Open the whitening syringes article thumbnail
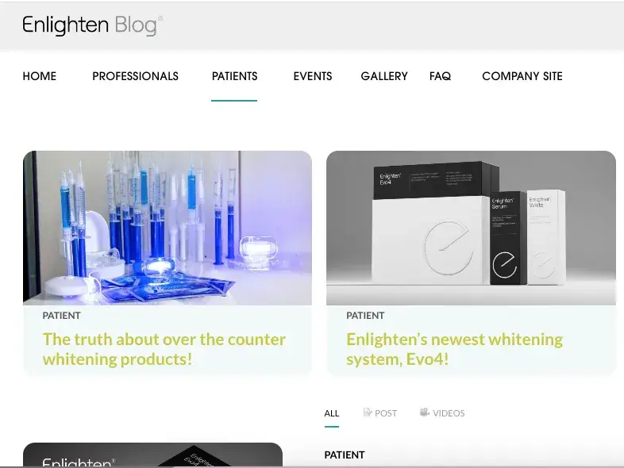Screen dimensions: 624x468 click(168, 228)
